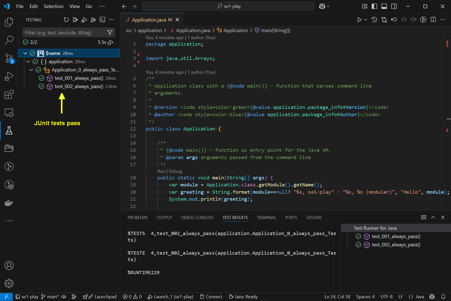Collapse the application package node
Image resolution: width=451 pixels, height=301 pixels.
(28, 61)
